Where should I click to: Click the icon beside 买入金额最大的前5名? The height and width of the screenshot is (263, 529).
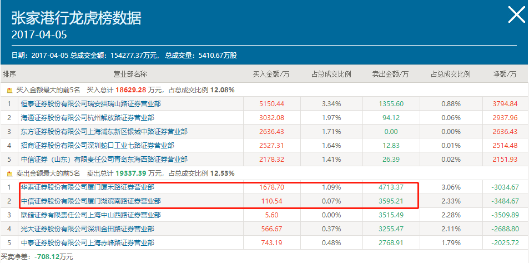point(9,90)
